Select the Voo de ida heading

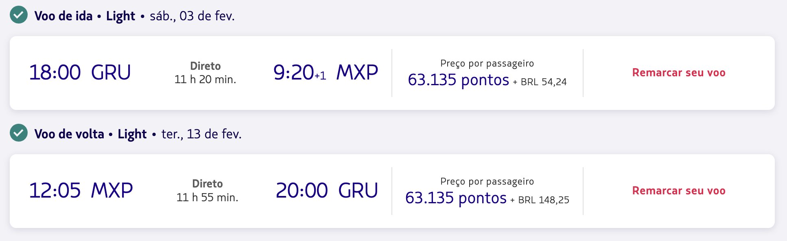click(x=63, y=16)
